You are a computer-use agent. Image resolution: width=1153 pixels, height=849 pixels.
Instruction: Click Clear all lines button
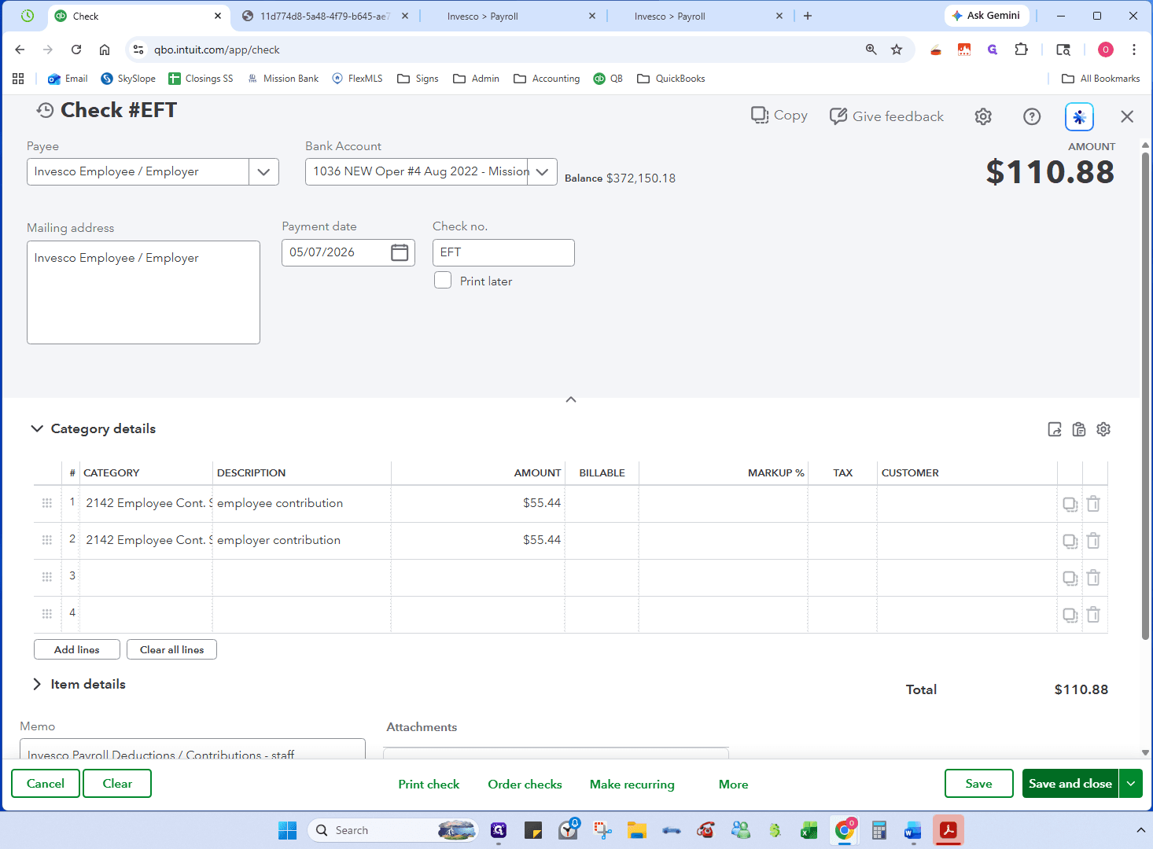[x=171, y=649]
